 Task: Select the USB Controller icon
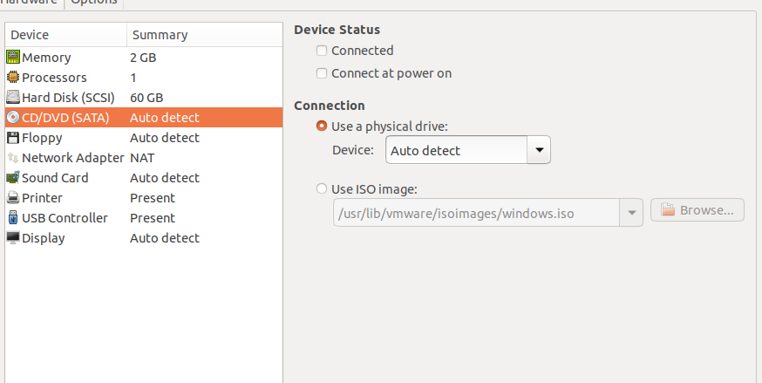pyautogui.click(x=13, y=218)
